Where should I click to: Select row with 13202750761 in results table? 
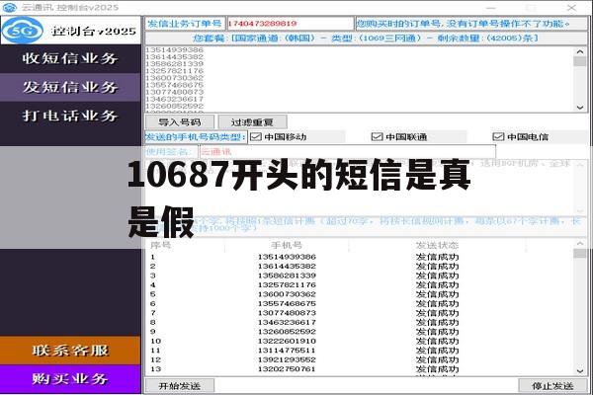pos(360,369)
